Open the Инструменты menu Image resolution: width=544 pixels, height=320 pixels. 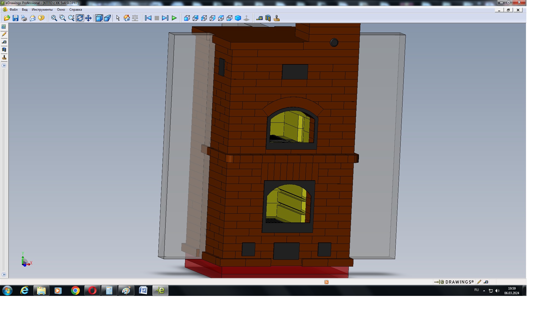tap(42, 10)
